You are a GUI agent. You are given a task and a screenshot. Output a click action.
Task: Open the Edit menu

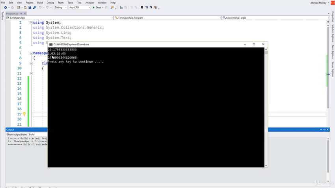tap(11, 3)
